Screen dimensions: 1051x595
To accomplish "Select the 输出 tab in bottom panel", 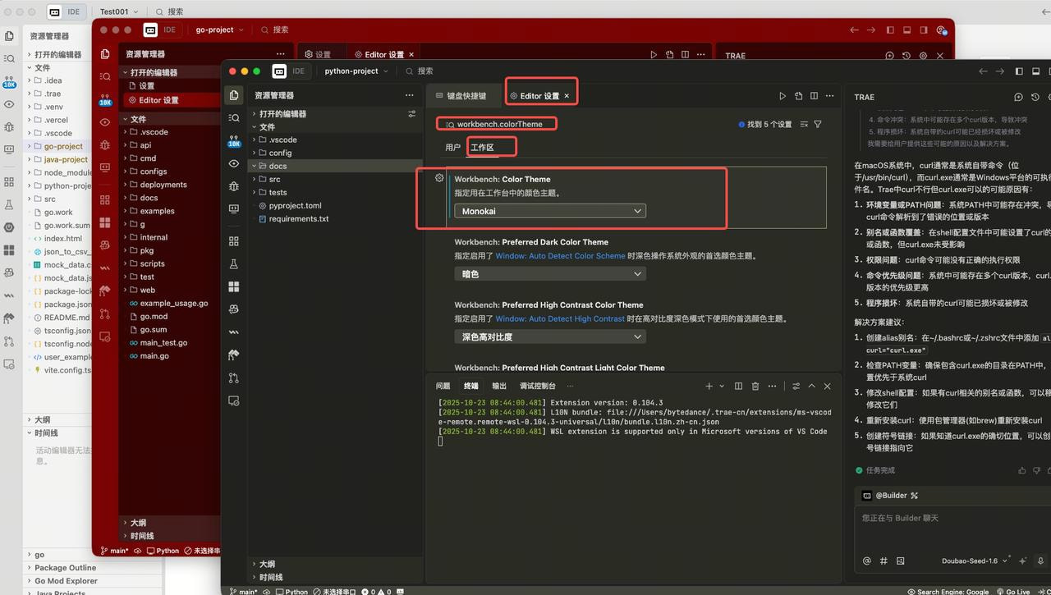I will tap(499, 386).
